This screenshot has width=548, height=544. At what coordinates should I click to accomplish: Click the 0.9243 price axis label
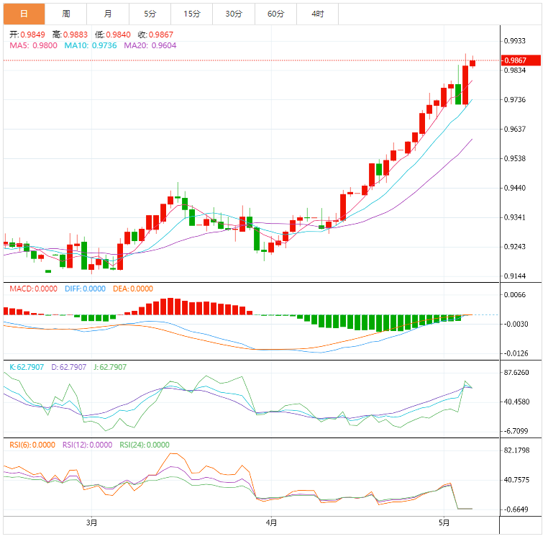(514, 247)
